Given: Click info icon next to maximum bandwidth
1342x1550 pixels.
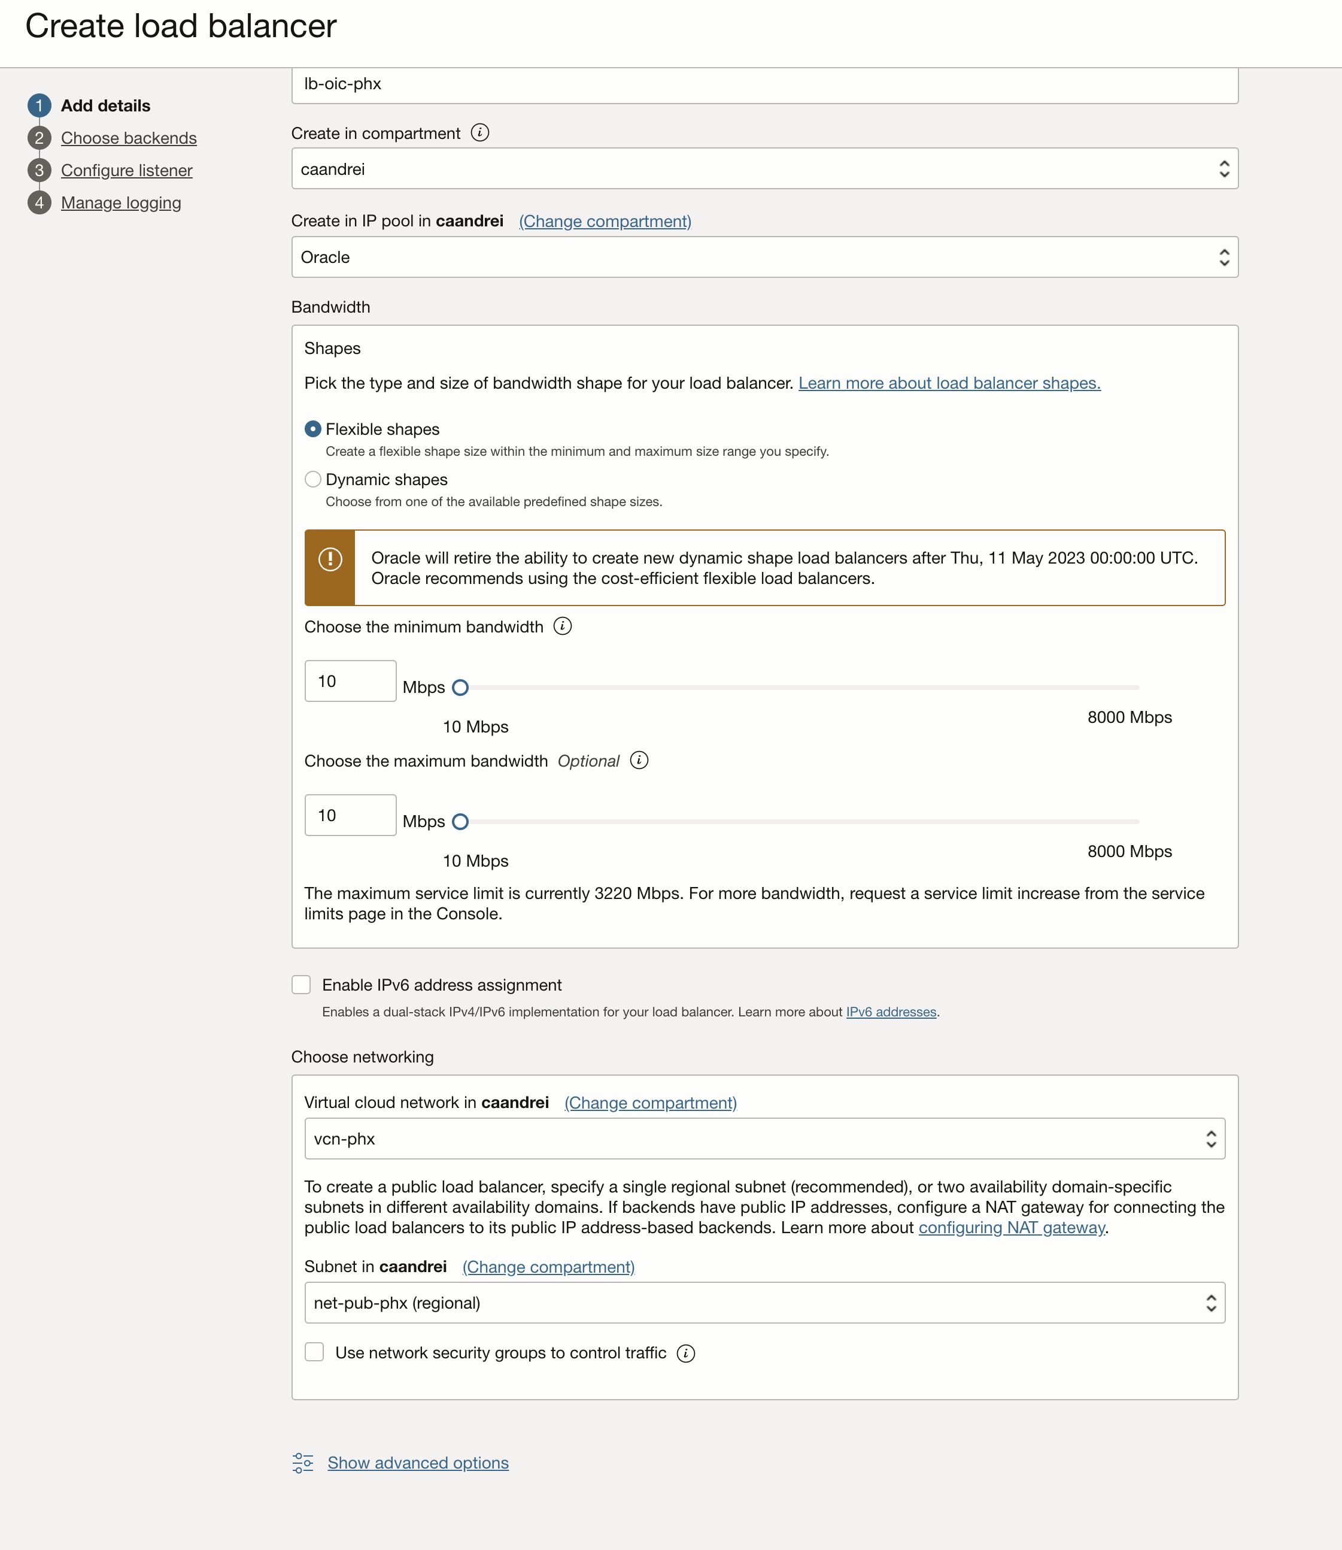Looking at the screenshot, I should [639, 761].
